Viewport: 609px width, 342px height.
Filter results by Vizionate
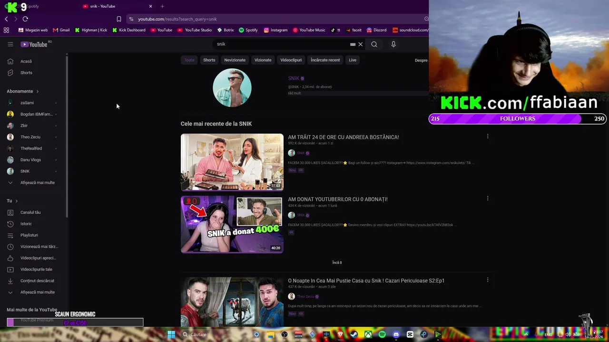263,60
